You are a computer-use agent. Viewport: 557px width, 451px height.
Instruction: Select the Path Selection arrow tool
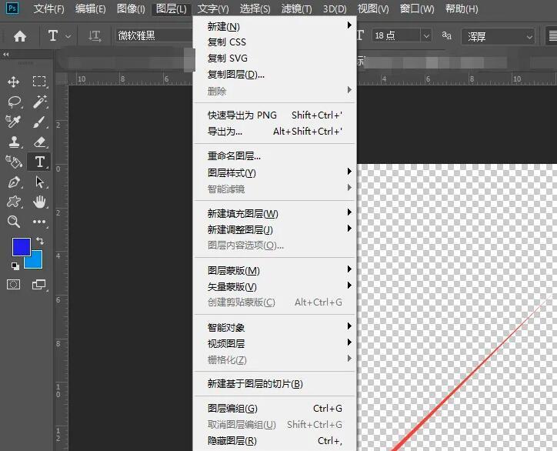point(40,182)
